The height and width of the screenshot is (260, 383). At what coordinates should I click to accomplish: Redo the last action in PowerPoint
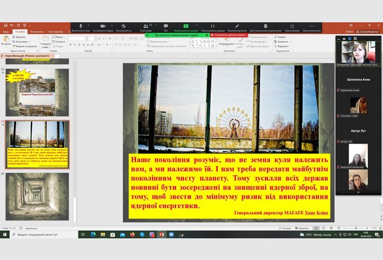pos(19,25)
